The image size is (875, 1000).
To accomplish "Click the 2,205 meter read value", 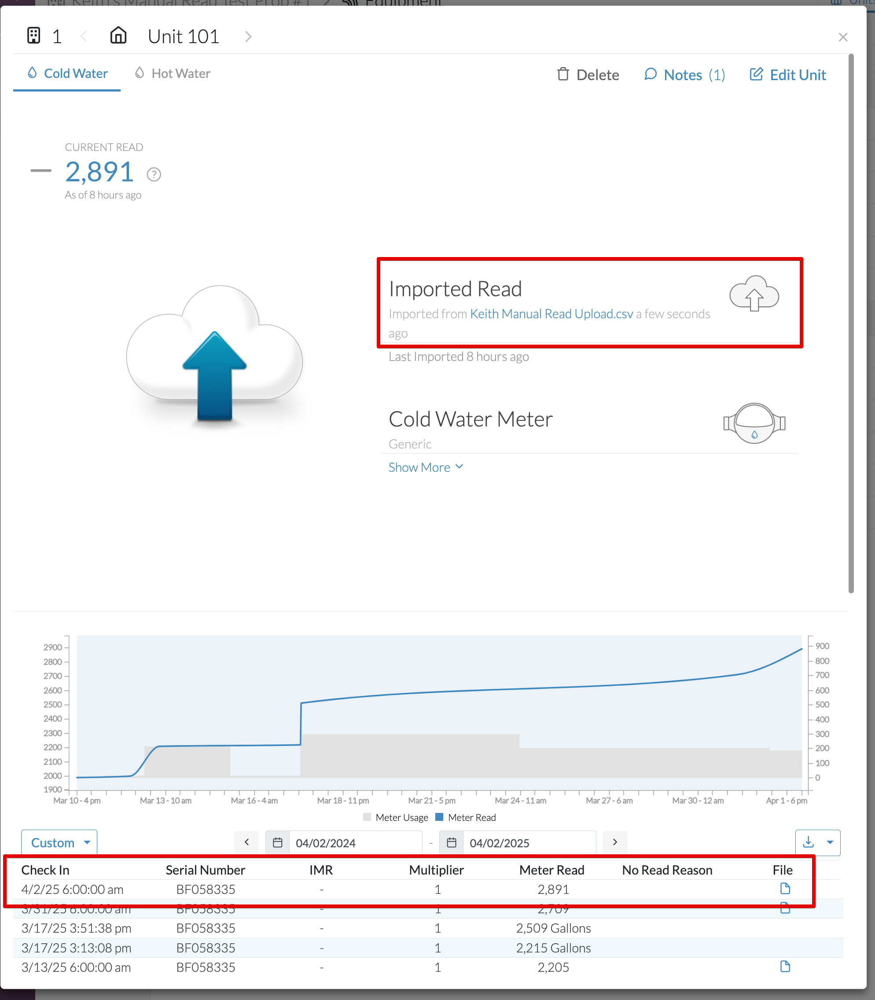I will point(553,967).
